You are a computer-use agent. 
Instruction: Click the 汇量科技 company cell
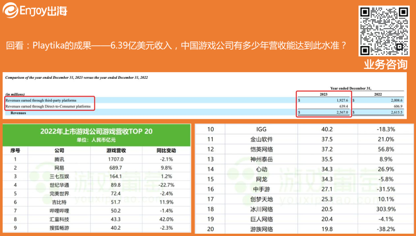point(59,219)
